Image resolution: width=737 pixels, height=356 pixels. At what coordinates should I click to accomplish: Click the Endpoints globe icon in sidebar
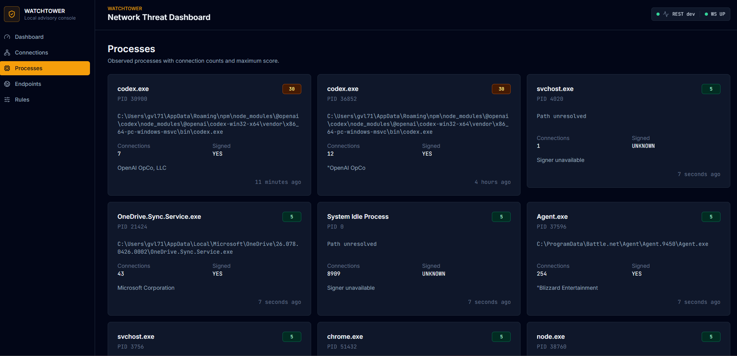click(7, 84)
